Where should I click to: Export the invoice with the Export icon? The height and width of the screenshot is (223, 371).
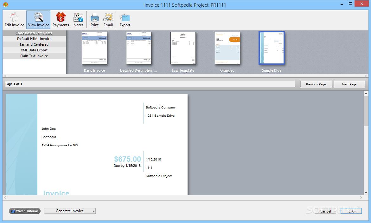125,20
